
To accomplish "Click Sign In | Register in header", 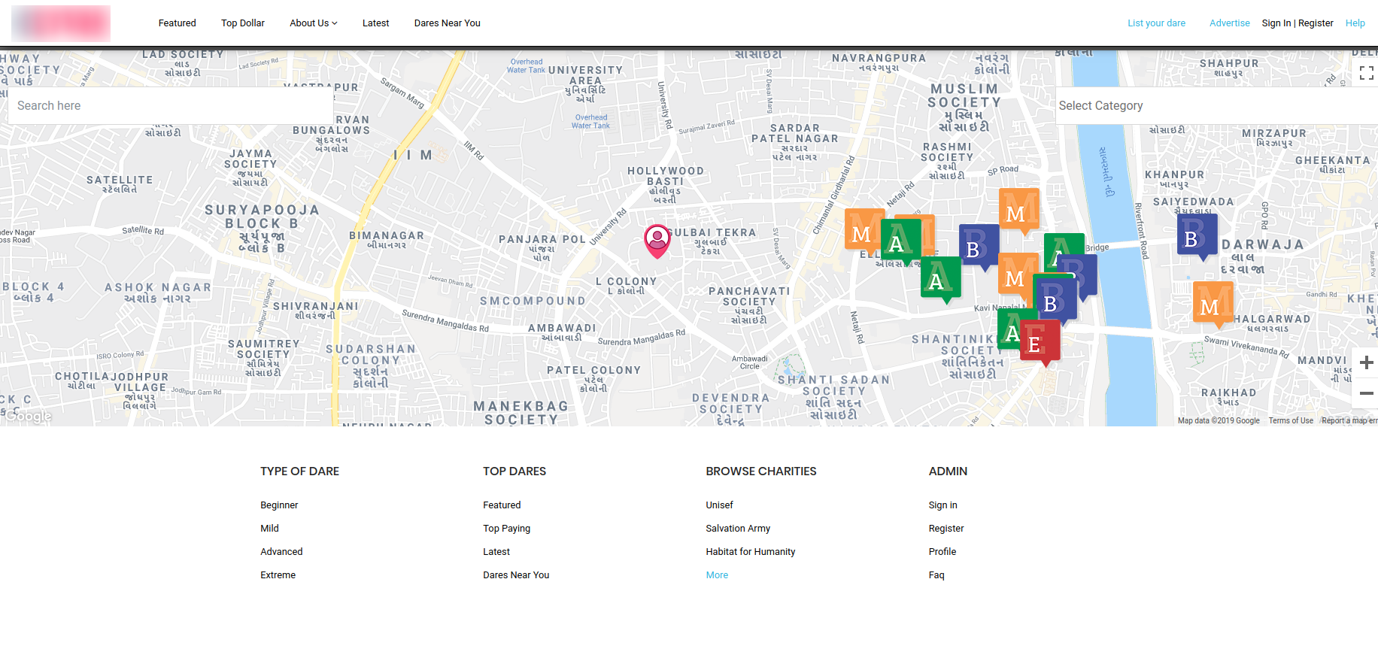I will click(x=1298, y=23).
